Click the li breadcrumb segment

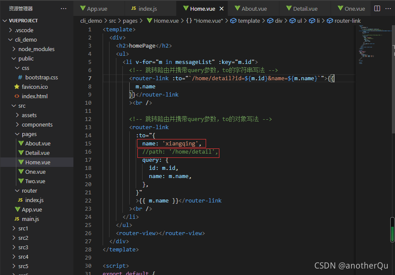point(318,21)
